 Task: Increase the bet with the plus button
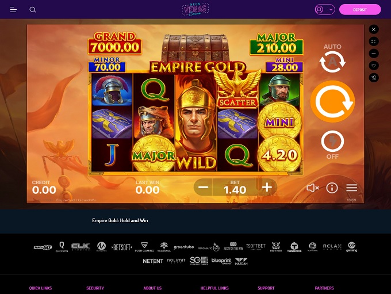click(267, 187)
